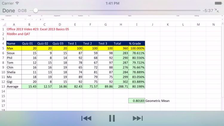
Task: Click the Excel Name Box showing F16
Action: point(13,19)
